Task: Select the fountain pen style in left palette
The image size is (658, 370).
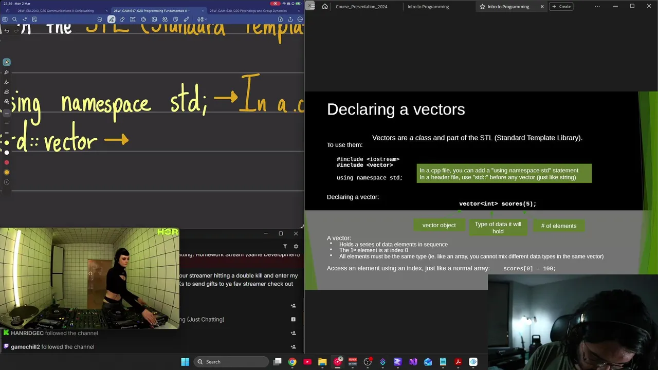Action: click(7, 62)
